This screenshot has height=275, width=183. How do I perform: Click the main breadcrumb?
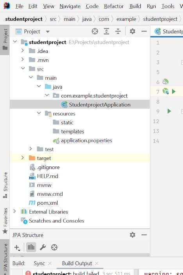[69, 19]
